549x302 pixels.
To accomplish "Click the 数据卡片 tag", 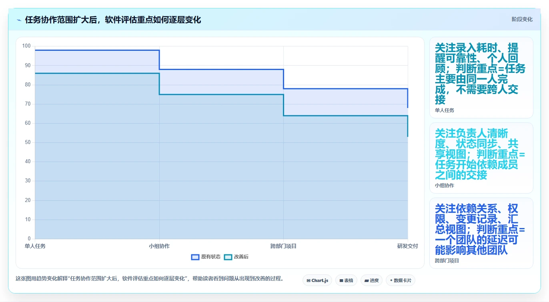I will [x=400, y=280].
